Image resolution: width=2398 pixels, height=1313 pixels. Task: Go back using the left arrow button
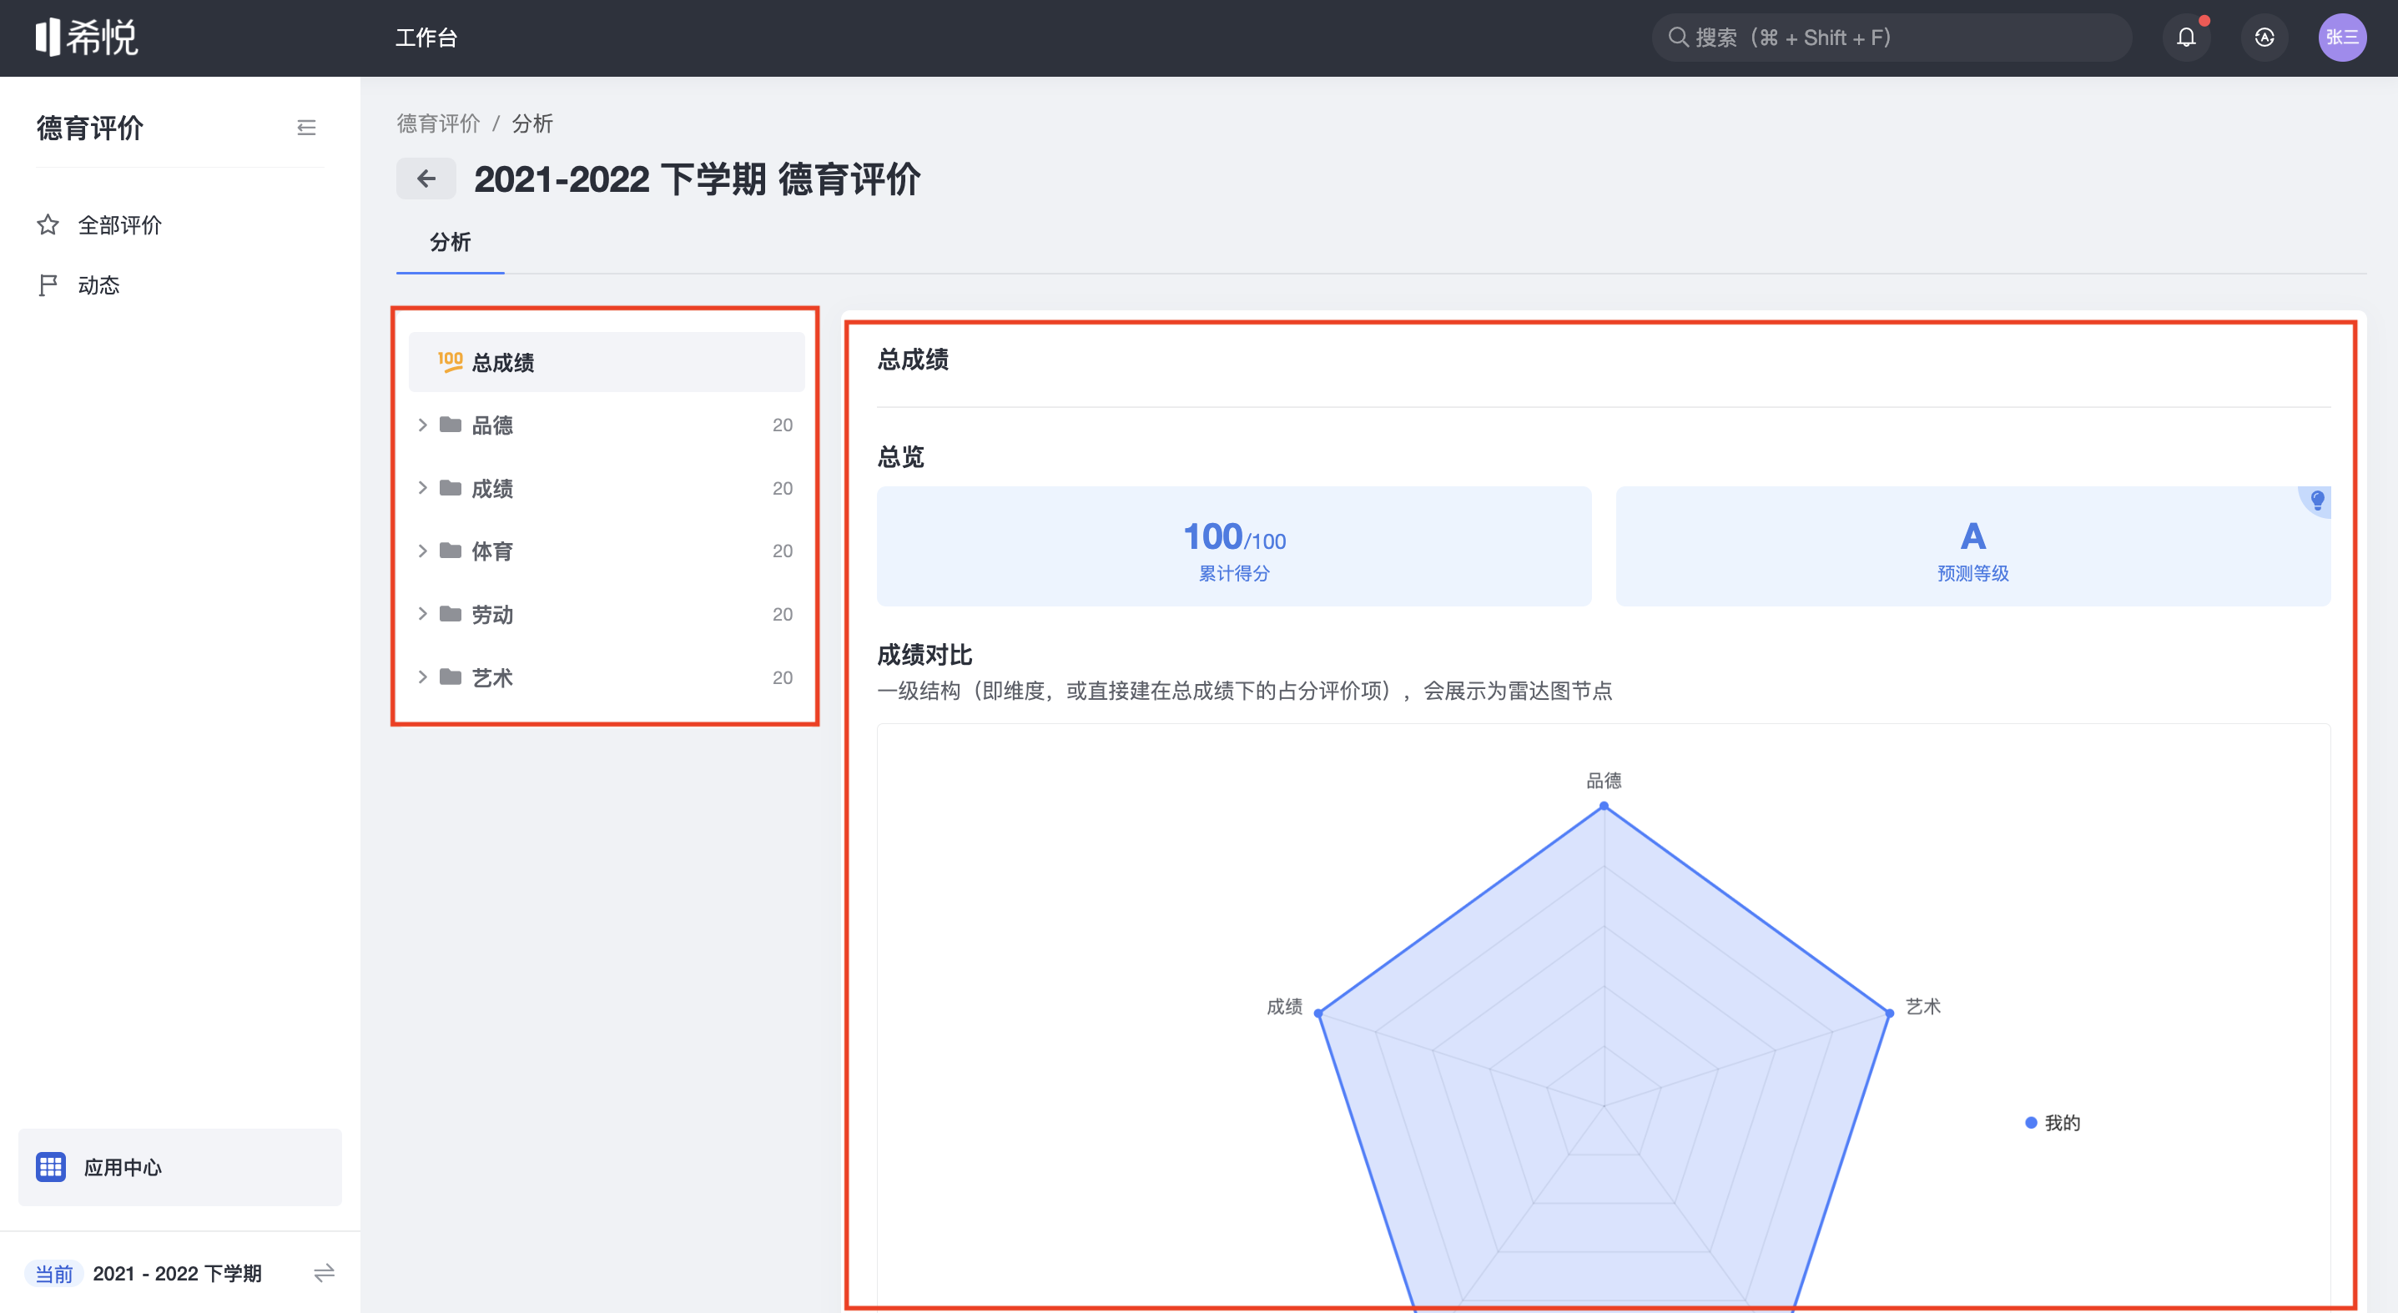pos(426,178)
